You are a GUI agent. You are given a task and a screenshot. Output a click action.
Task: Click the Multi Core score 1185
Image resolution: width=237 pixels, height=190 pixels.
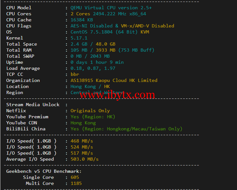76,183
